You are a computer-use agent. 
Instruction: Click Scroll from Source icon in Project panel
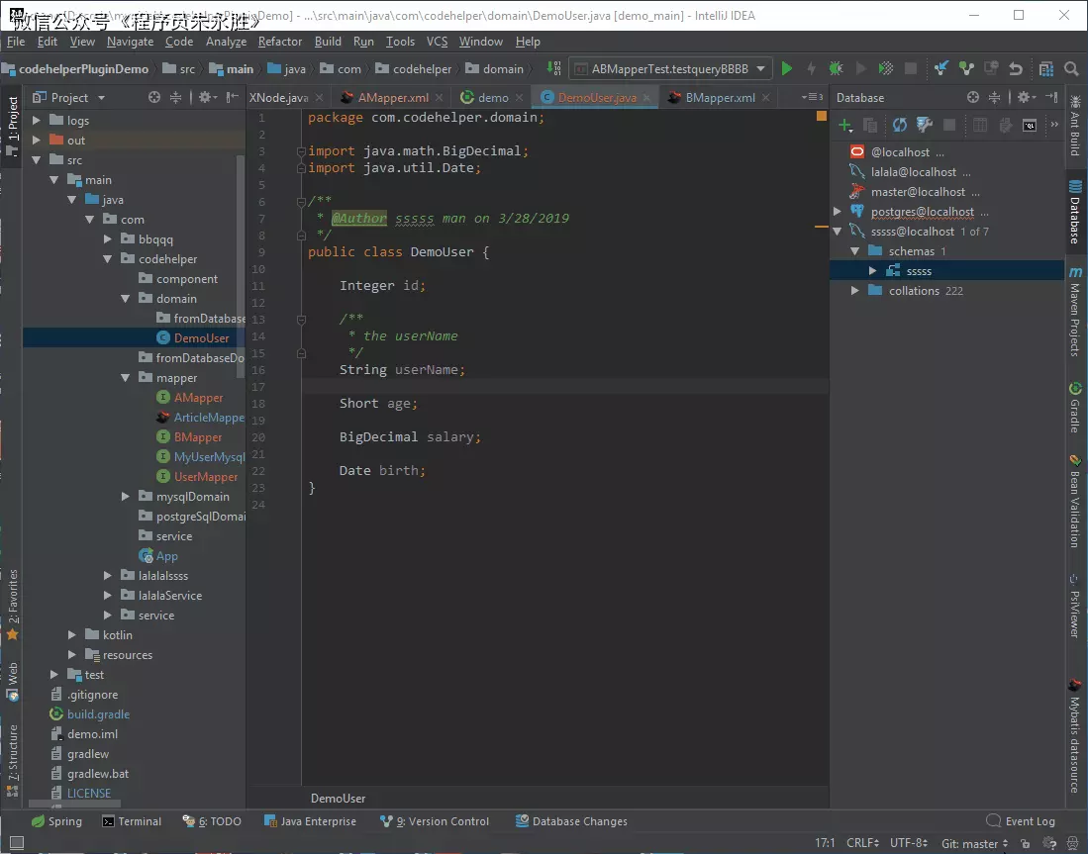coord(154,97)
